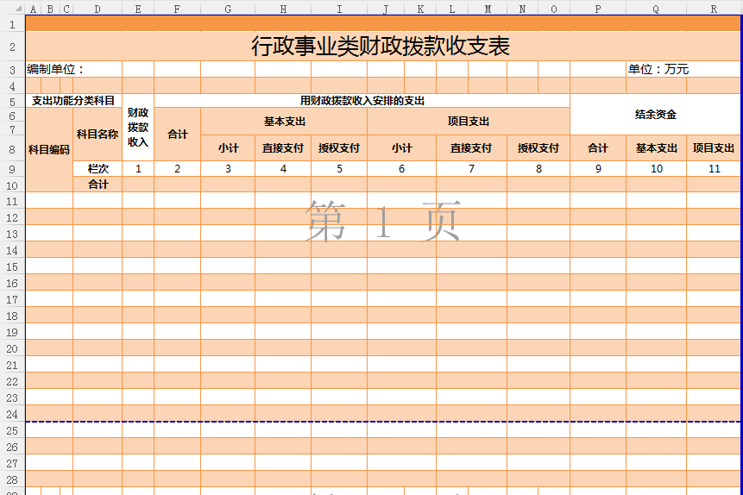
Task: Click the 科目名称 cell
Action: click(x=98, y=135)
